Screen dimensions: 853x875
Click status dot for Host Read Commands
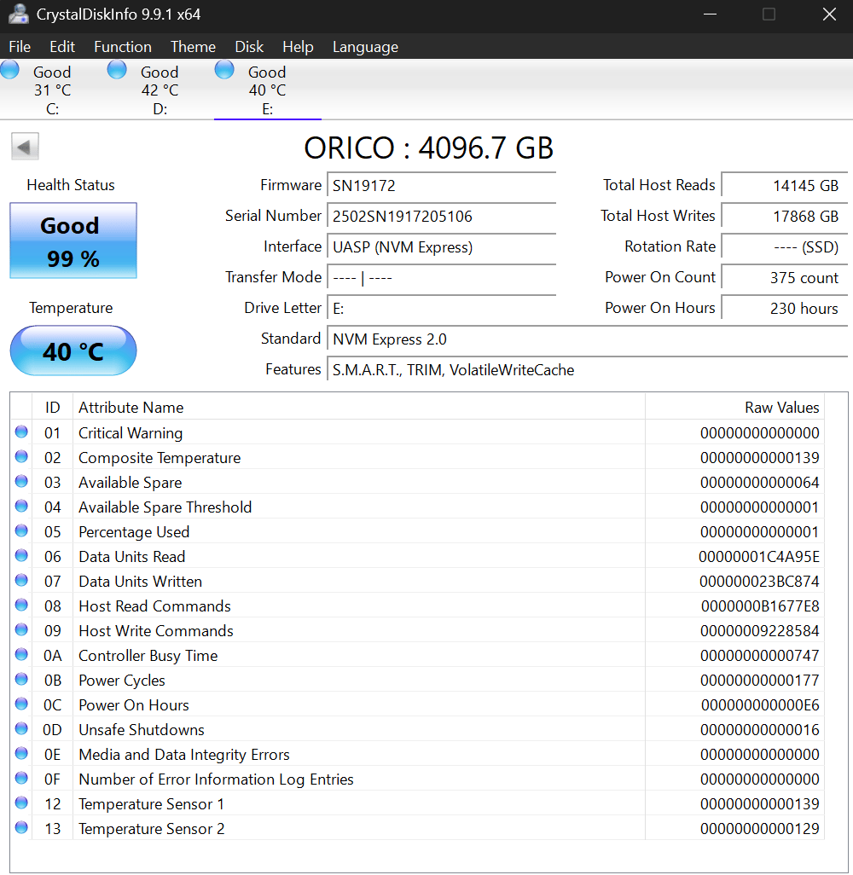[x=21, y=605]
